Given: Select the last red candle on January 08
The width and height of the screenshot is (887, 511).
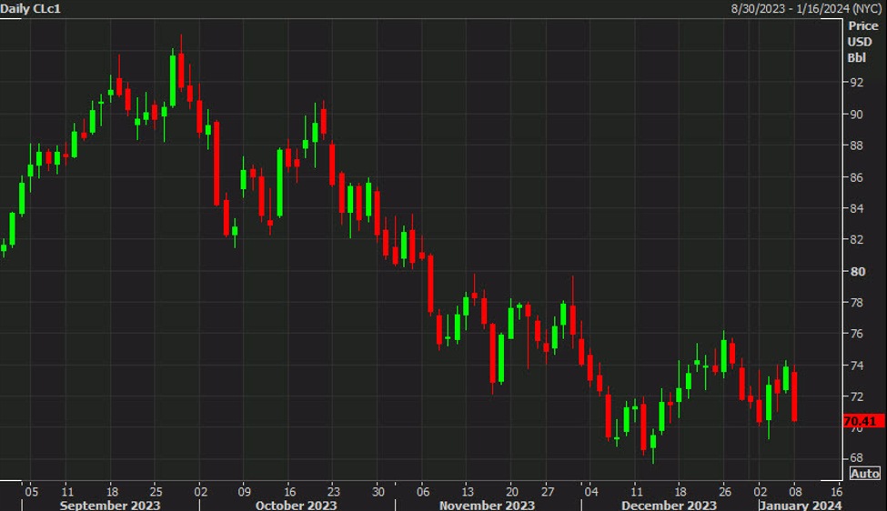Looking at the screenshot, I should (x=795, y=396).
